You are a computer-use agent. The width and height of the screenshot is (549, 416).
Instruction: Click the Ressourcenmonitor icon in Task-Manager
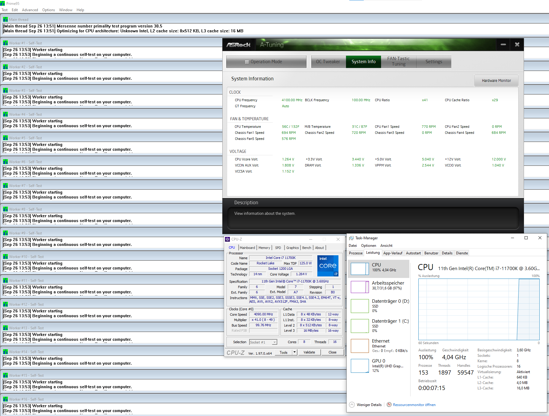(389, 405)
